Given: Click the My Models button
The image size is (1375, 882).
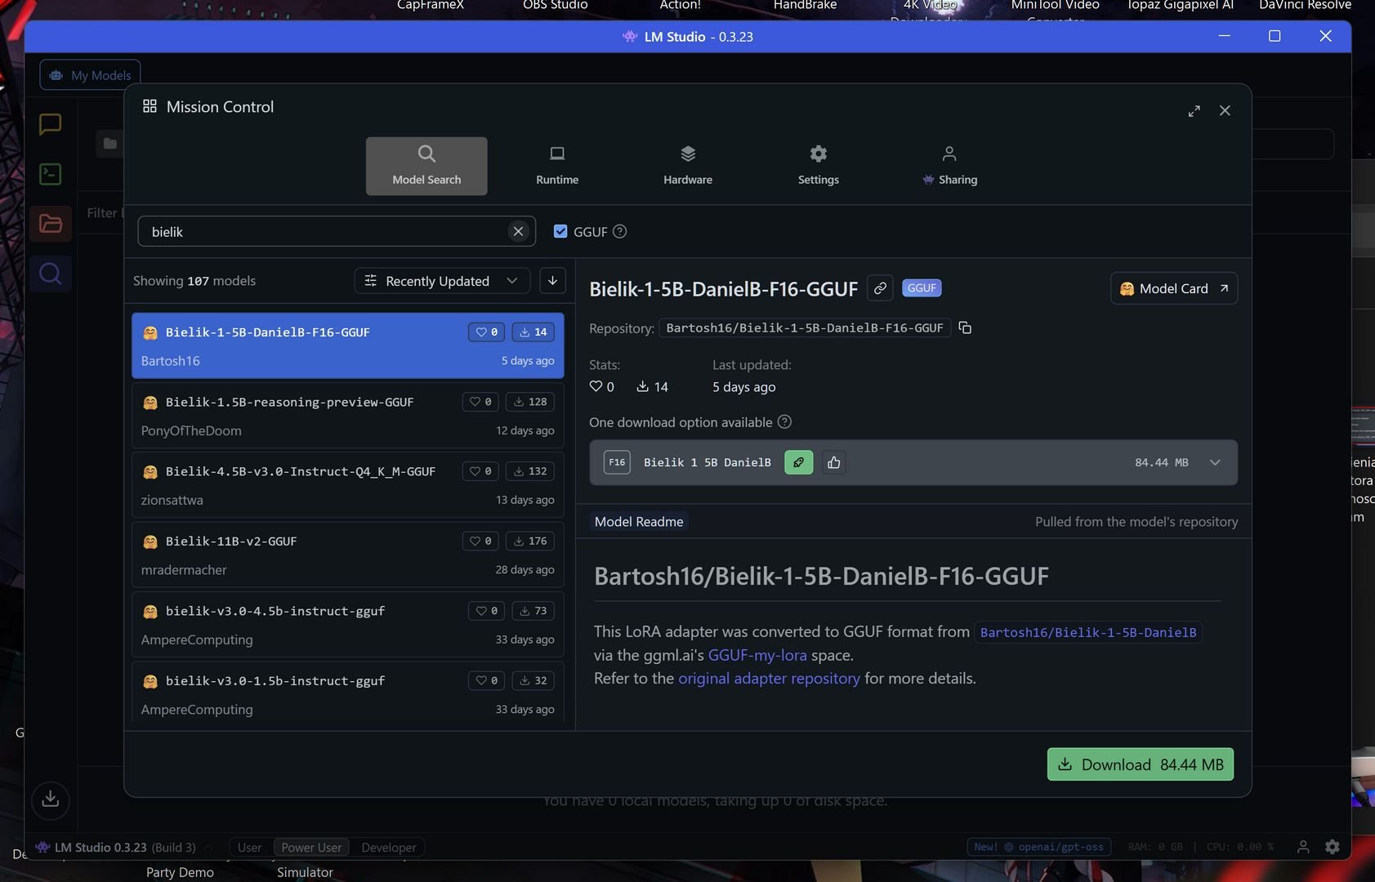Looking at the screenshot, I should pyautogui.click(x=90, y=75).
